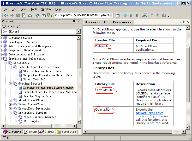This screenshot has height=141, width=192.
Task: Refresh the help page
Action: pyautogui.click(x=24, y=15)
